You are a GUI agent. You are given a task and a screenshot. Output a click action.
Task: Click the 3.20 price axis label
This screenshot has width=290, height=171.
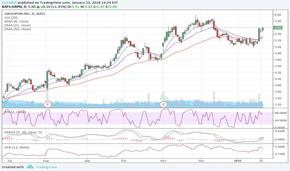[278, 105]
